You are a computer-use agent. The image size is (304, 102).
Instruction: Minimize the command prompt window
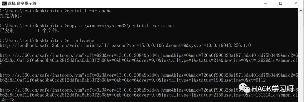click(x=265, y=3)
